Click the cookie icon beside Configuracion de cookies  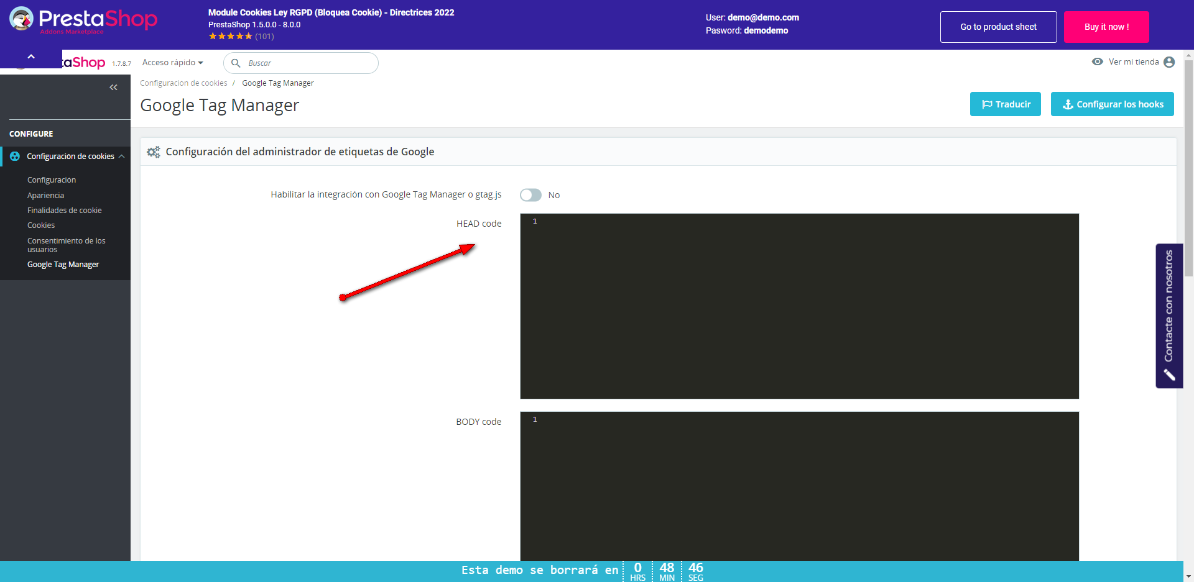(x=15, y=157)
